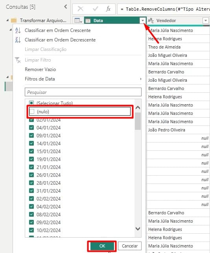The height and width of the screenshot is (253, 210).
Task: Click the fx function icon
Action: 109,9
